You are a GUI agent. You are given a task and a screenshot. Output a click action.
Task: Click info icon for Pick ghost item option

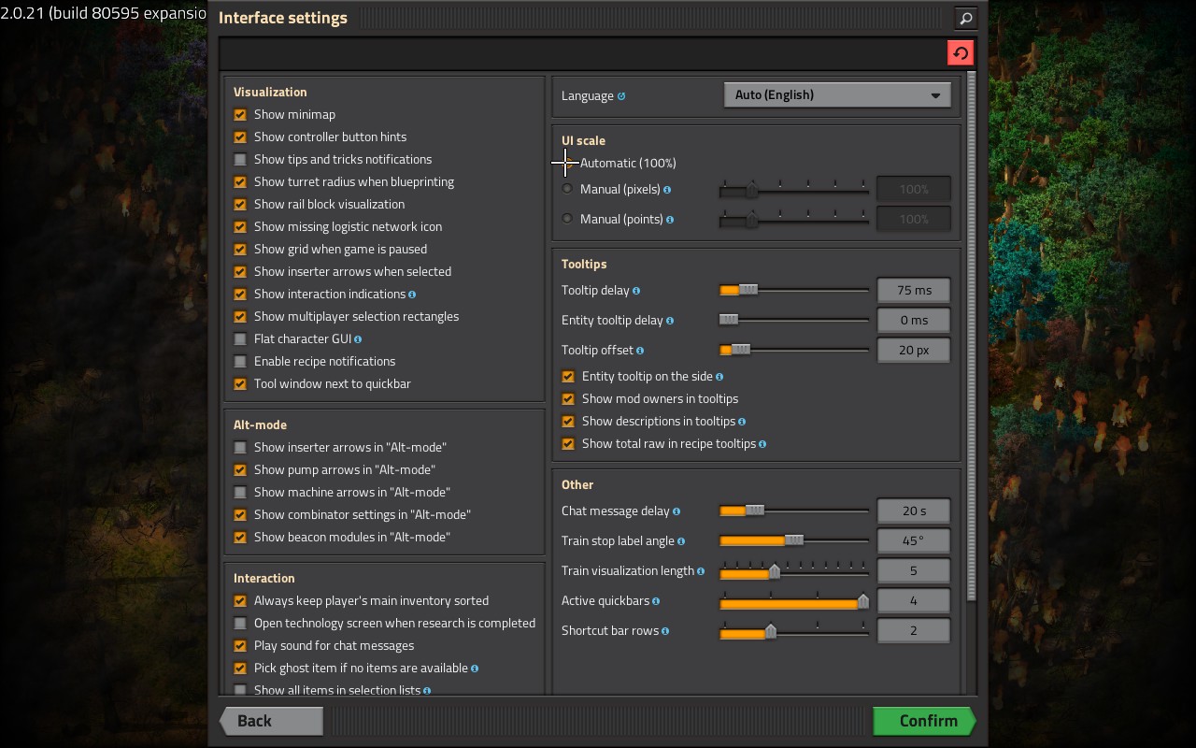point(475,669)
